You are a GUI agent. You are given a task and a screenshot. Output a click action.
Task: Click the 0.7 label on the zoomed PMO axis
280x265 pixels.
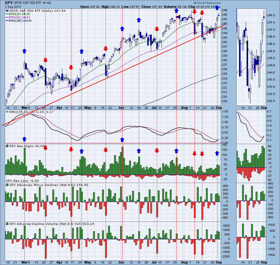click(x=269, y=112)
